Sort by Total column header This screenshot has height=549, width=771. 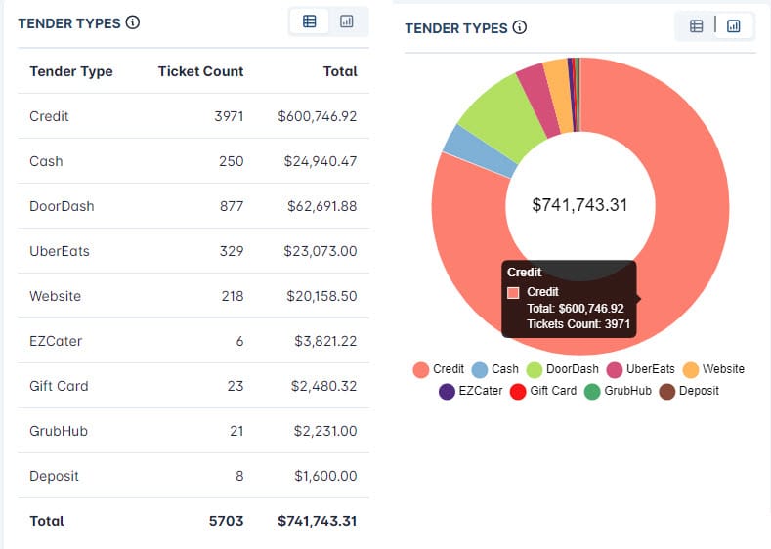click(x=340, y=71)
